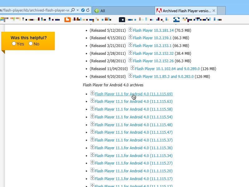The height and width of the screenshot is (187, 249).
Task: Click the 'Flash Player for Android 4.0 archives' heading
Action: click(x=113, y=85)
